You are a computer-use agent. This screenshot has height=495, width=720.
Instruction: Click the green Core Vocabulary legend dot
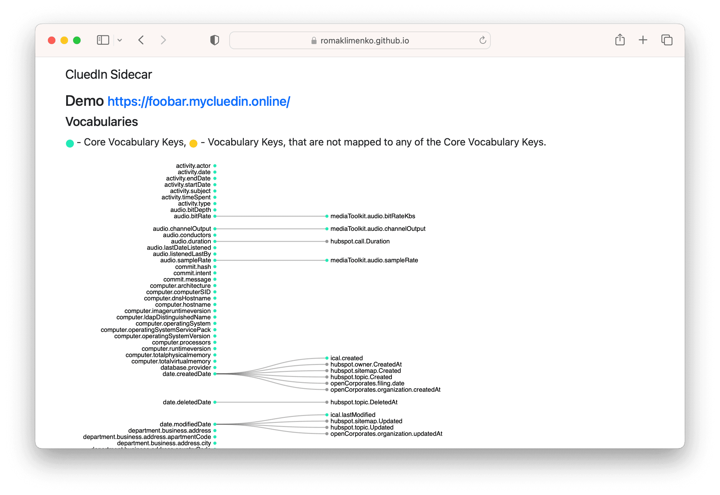[70, 144]
